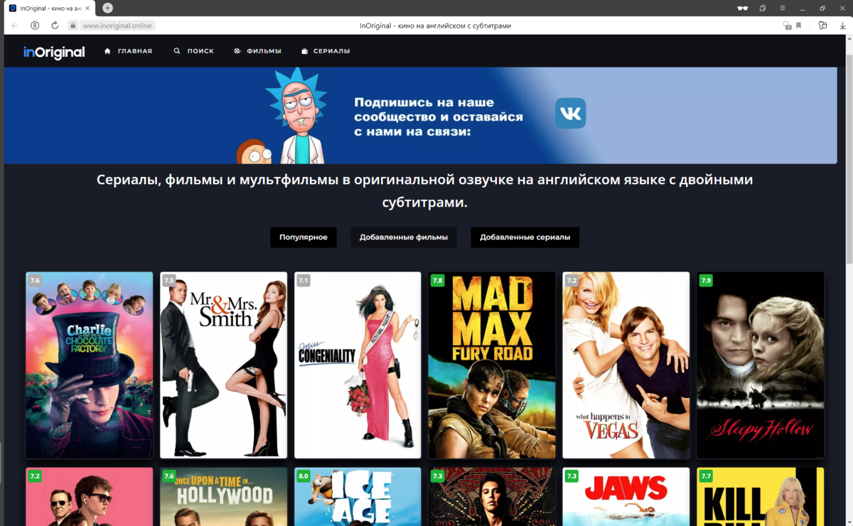Open the bookmarks collections icon in title bar
This screenshot has width=853, height=526.
pos(763,8)
